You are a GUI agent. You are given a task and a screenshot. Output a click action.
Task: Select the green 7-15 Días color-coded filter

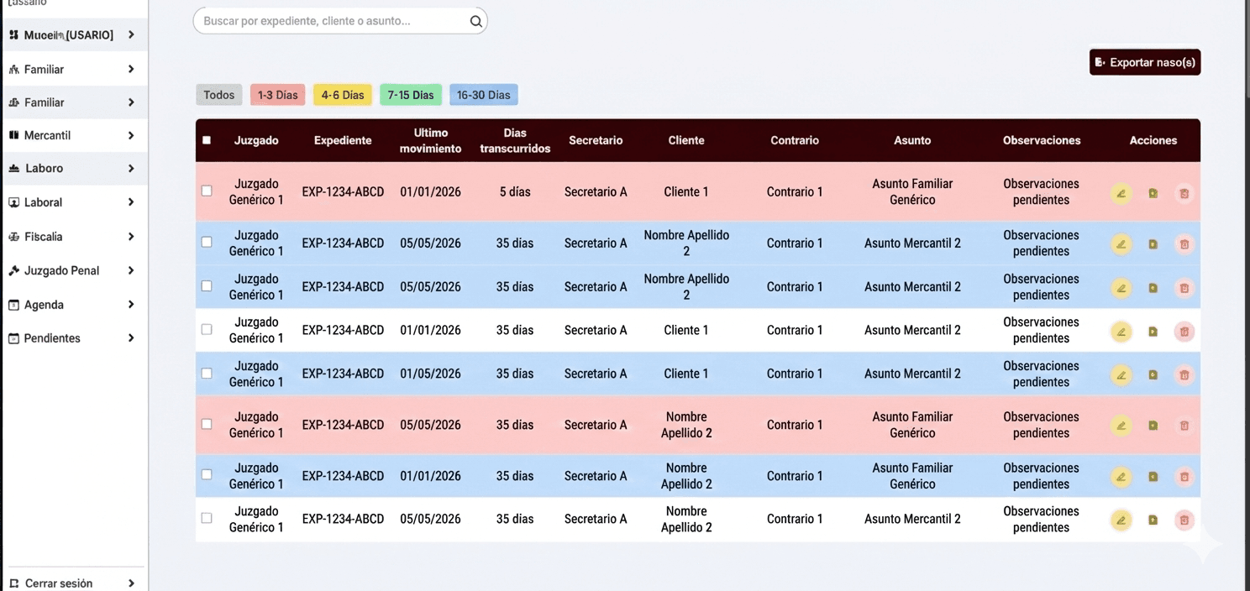(411, 94)
